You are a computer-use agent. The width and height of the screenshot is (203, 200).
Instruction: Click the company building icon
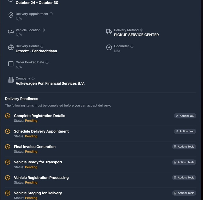[11, 80]
